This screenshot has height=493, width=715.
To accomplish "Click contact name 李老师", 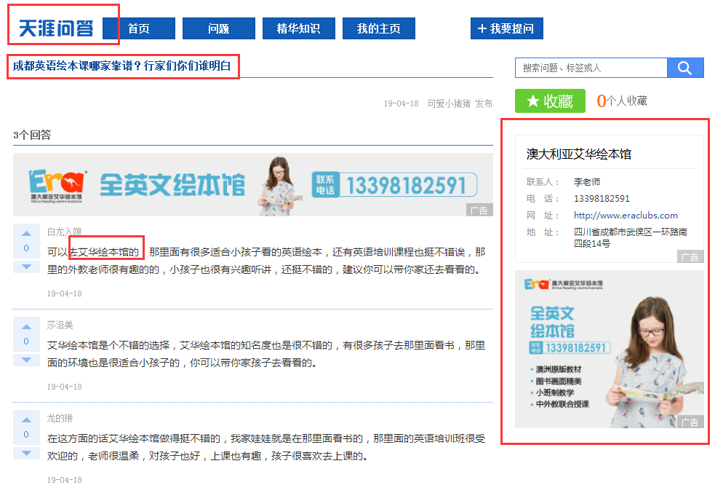I will (x=587, y=181).
